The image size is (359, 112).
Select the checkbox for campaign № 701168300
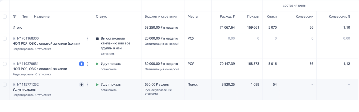5,38
